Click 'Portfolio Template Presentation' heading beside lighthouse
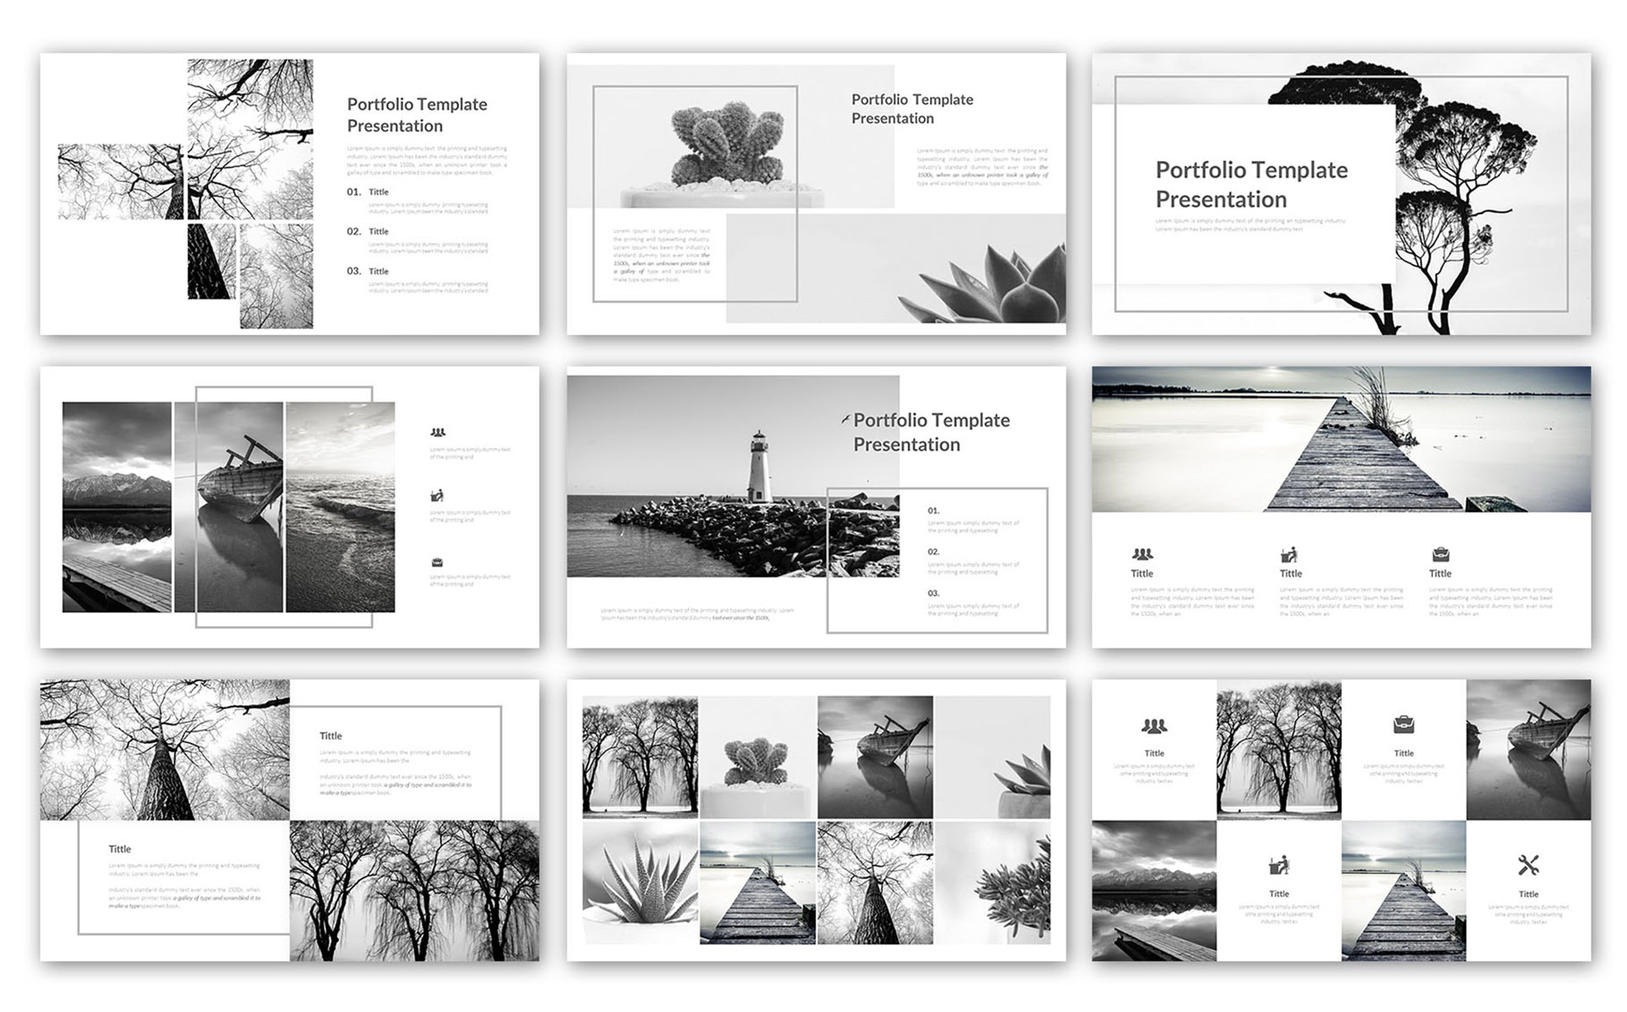 tap(931, 432)
